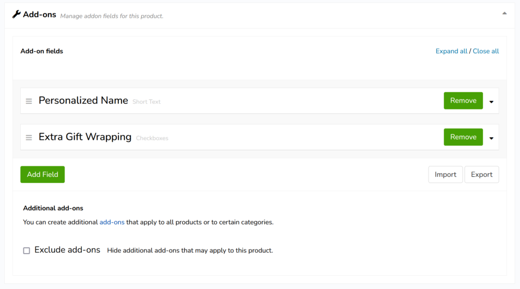Viewport: 520px width, 289px height.
Task: Click the drag handle for Extra Gift Wrapping
Action: 29,138
